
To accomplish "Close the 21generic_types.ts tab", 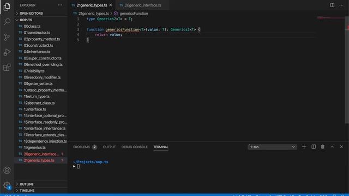I will 111,5.
